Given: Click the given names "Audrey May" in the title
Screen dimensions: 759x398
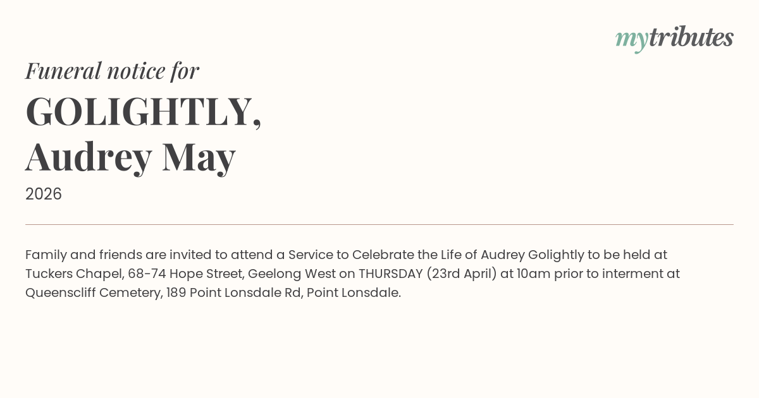Looking at the screenshot, I should [130, 156].
